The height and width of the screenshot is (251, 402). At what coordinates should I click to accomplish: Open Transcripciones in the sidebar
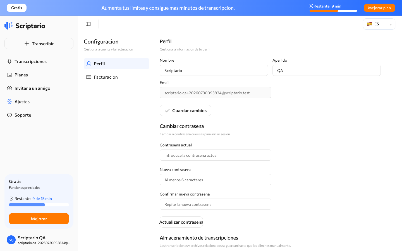(39, 61)
